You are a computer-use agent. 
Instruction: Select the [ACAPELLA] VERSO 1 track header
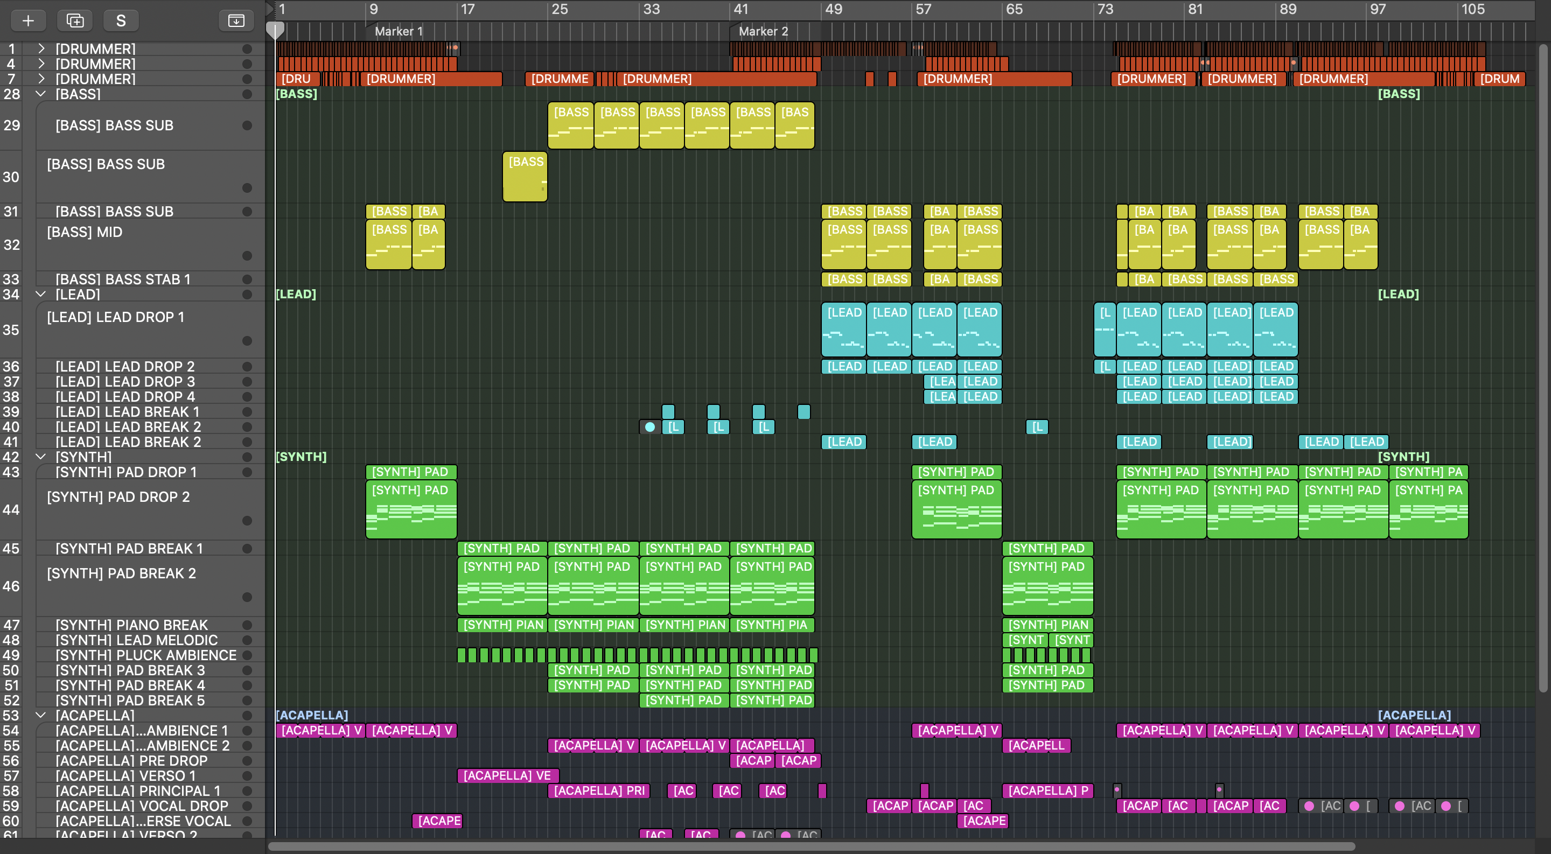click(x=151, y=776)
